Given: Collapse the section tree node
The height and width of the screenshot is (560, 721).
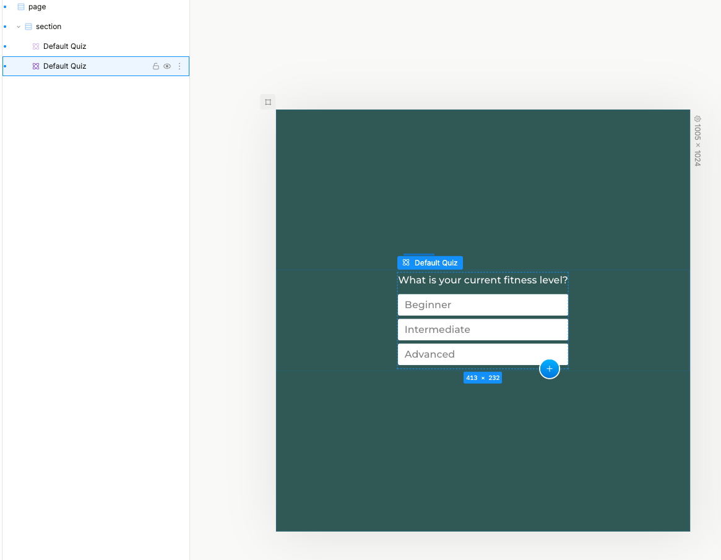Looking at the screenshot, I should click(x=19, y=27).
